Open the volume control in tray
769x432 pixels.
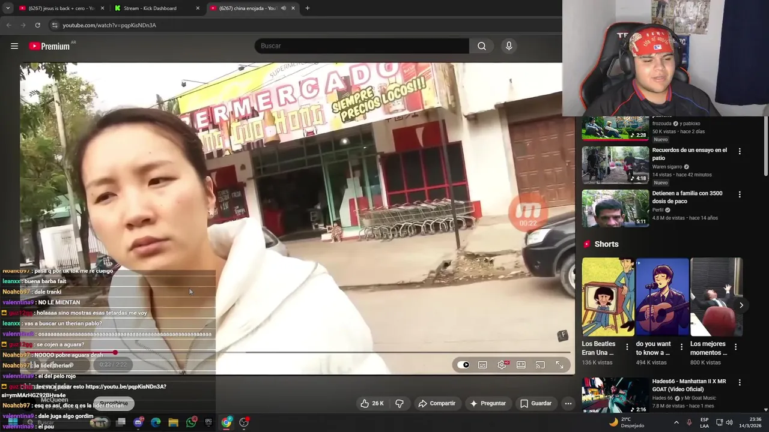click(729, 422)
